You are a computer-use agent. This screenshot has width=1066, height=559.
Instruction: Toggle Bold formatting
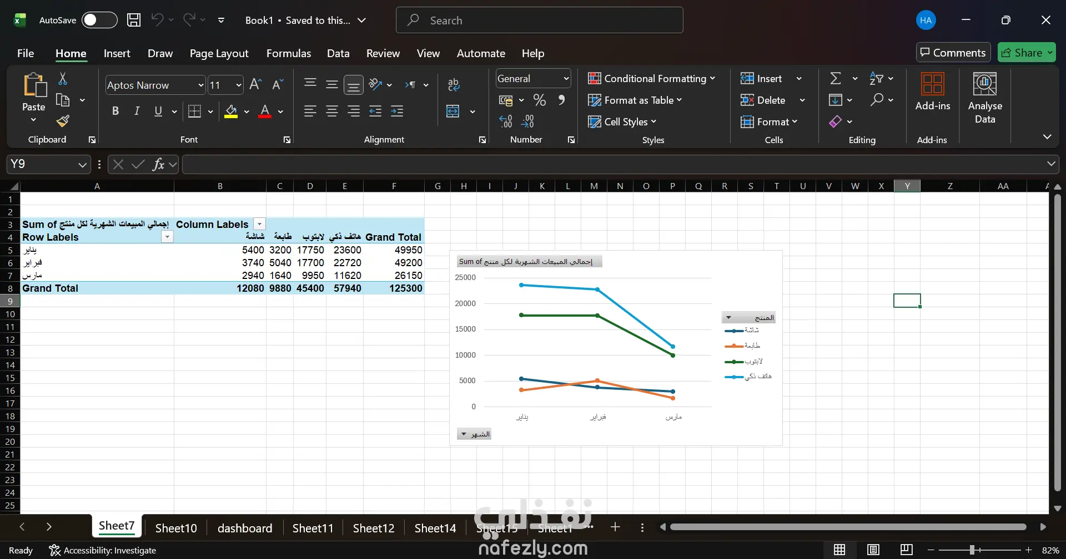[x=115, y=111]
